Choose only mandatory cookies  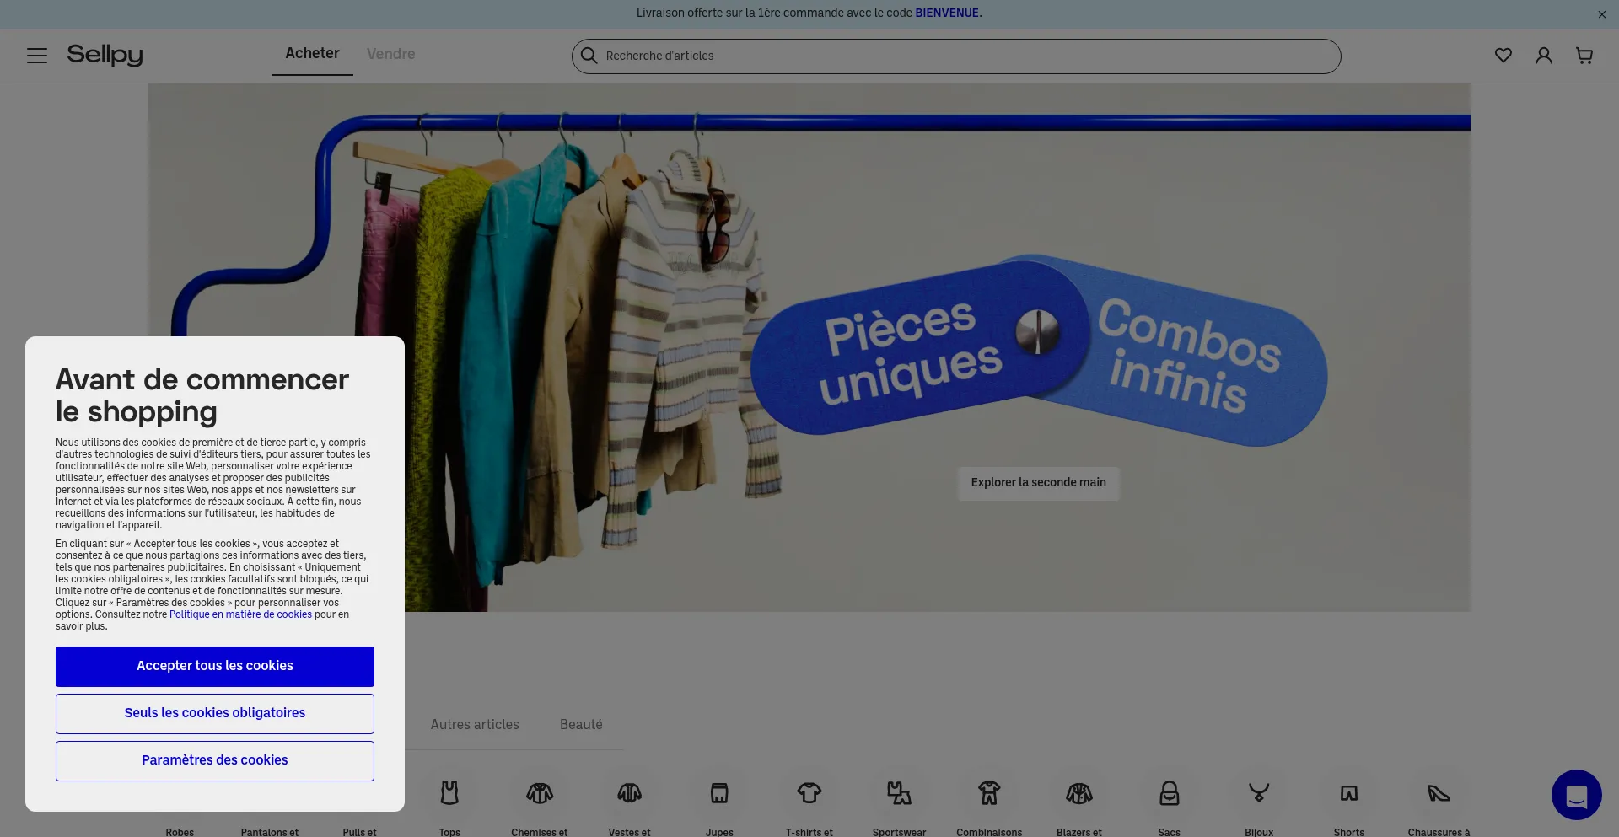pos(215,713)
